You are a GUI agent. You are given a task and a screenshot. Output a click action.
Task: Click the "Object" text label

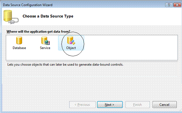tap(71, 48)
